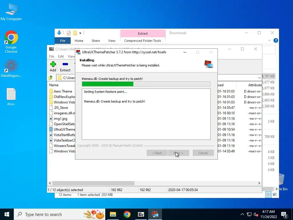Click the muted volume tray icon
Image resolution: width=293 pixels, height=220 pixels.
256,215
